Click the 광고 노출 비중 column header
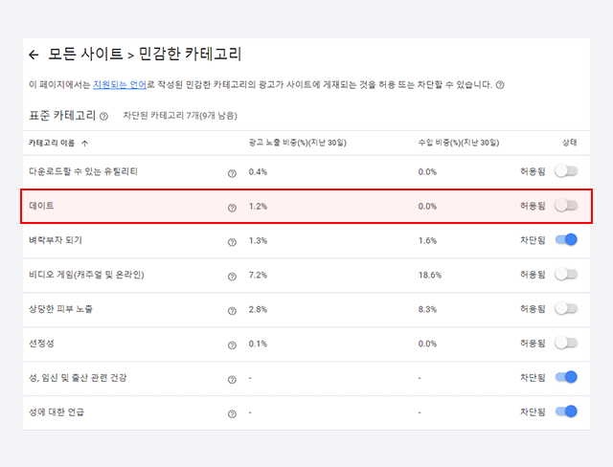 click(x=298, y=143)
